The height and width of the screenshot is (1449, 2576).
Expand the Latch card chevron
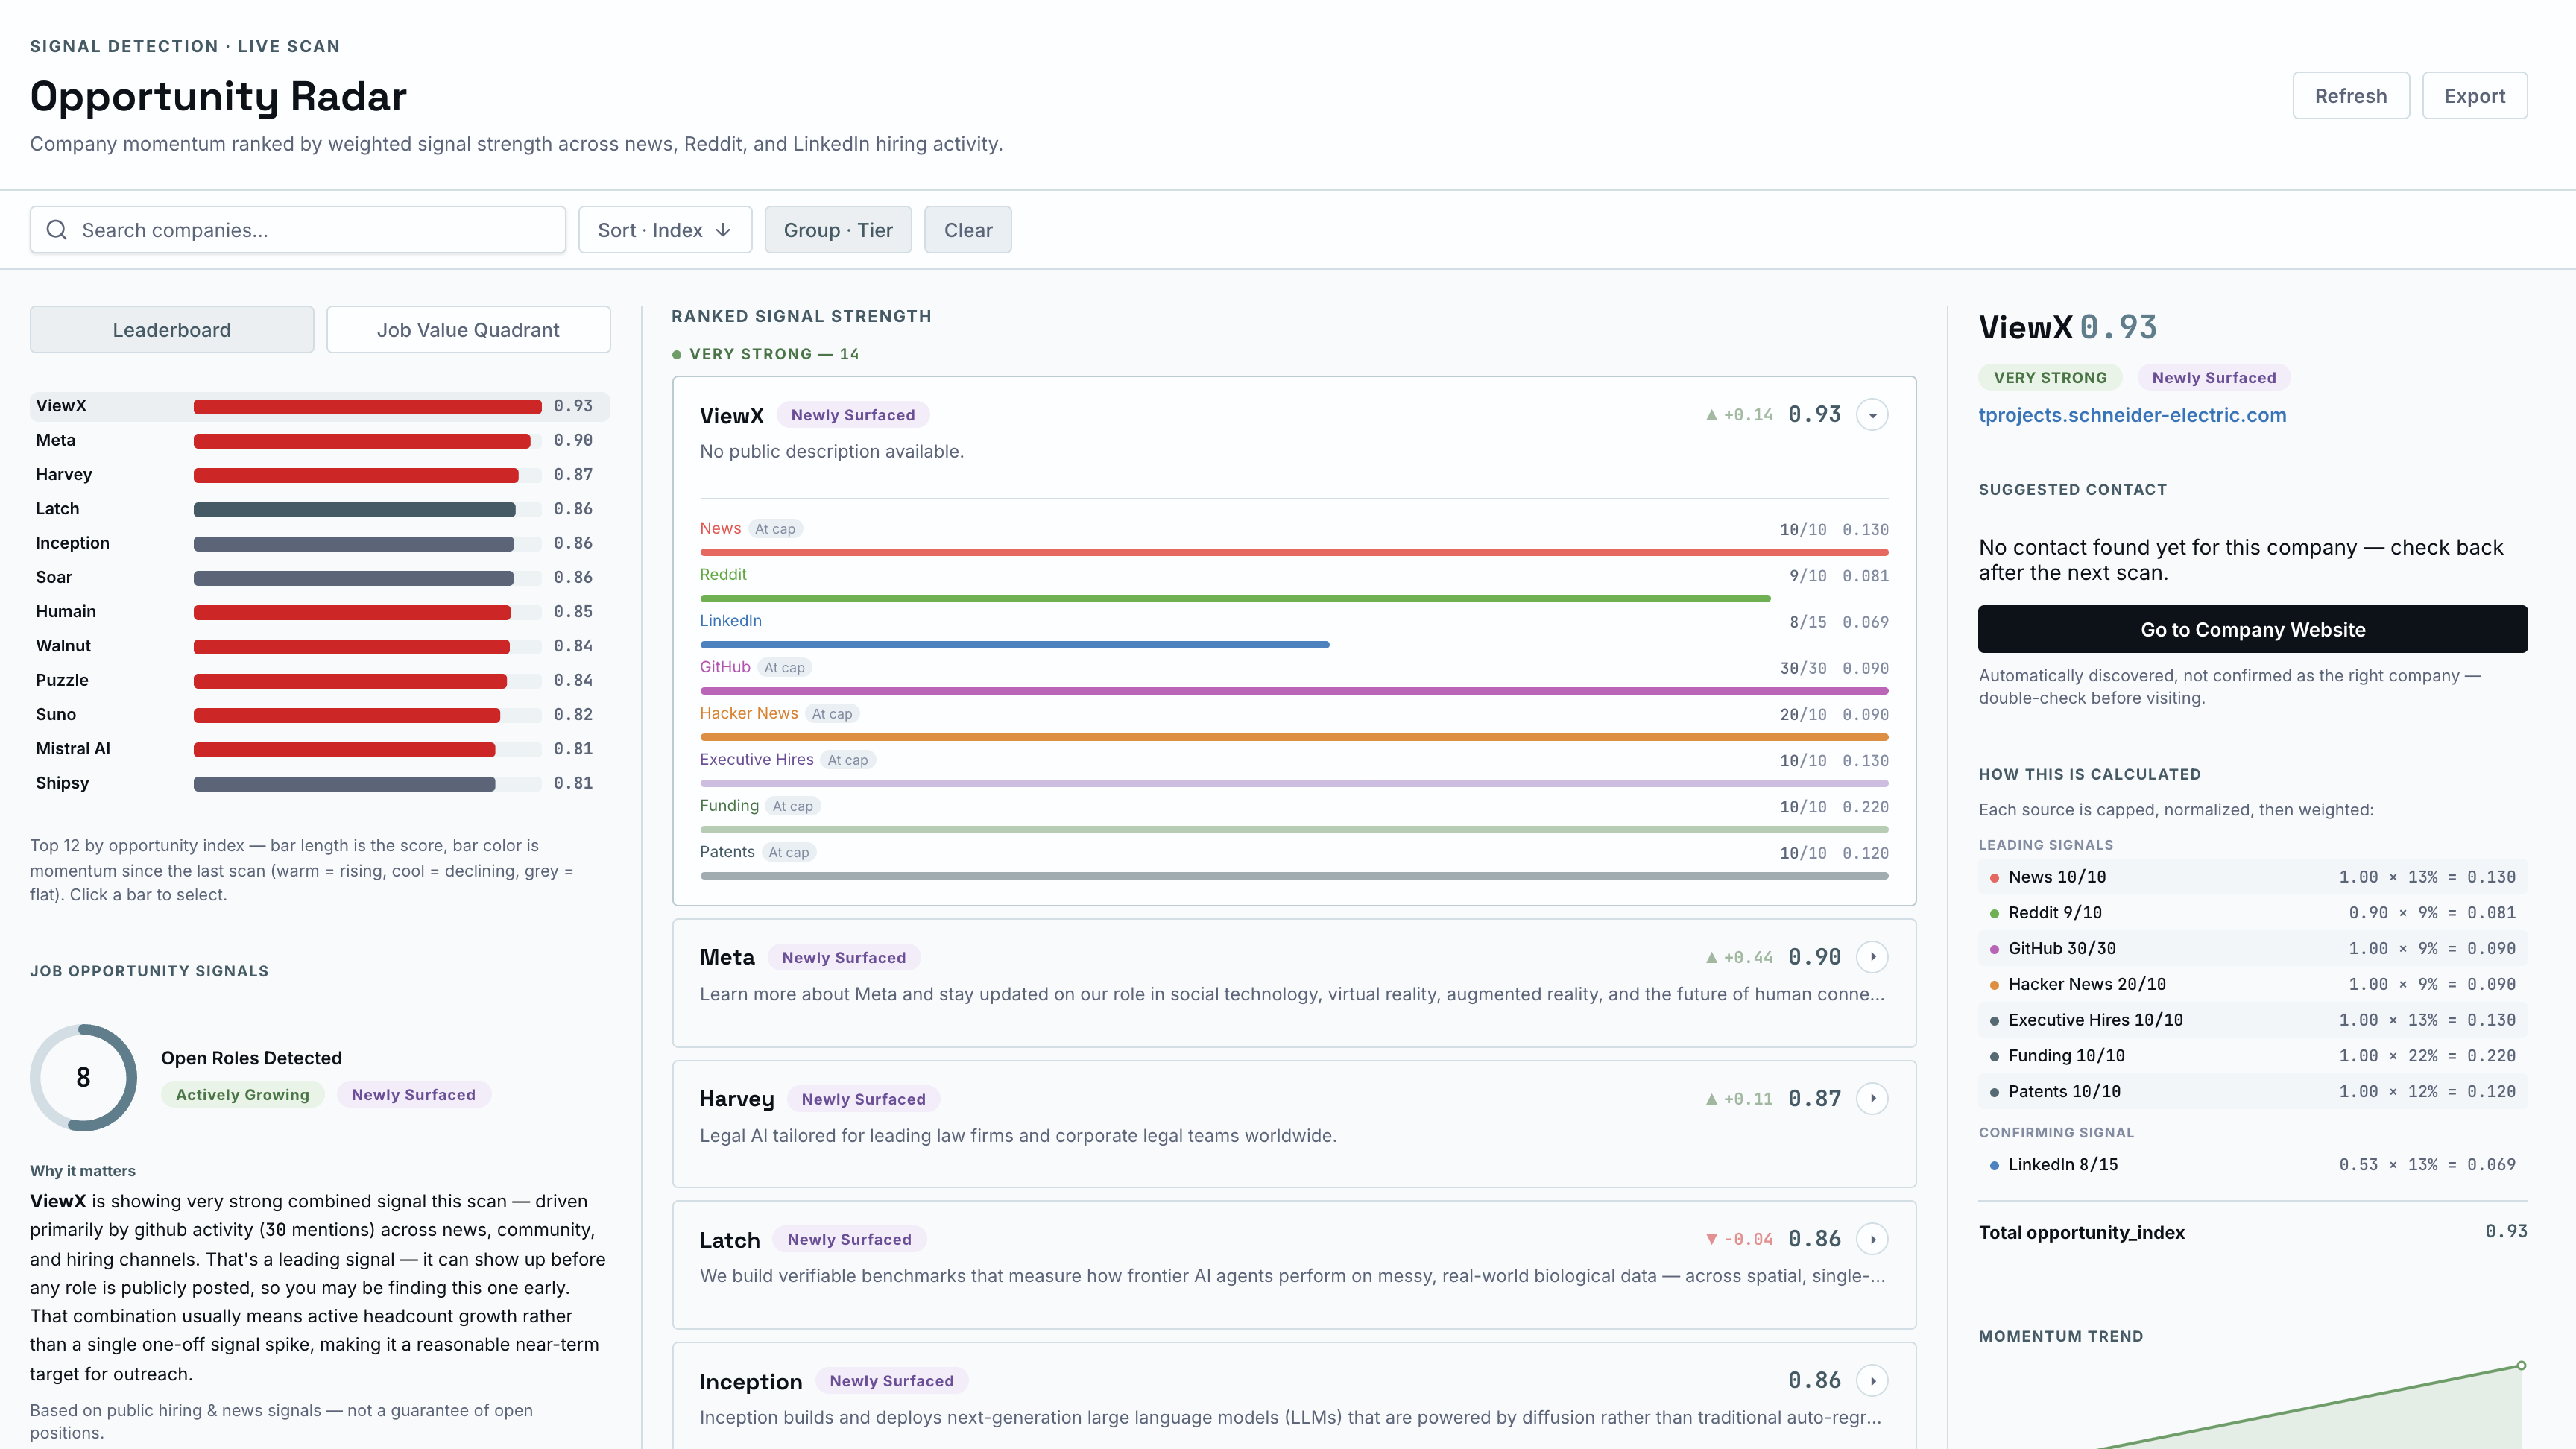[1872, 1239]
